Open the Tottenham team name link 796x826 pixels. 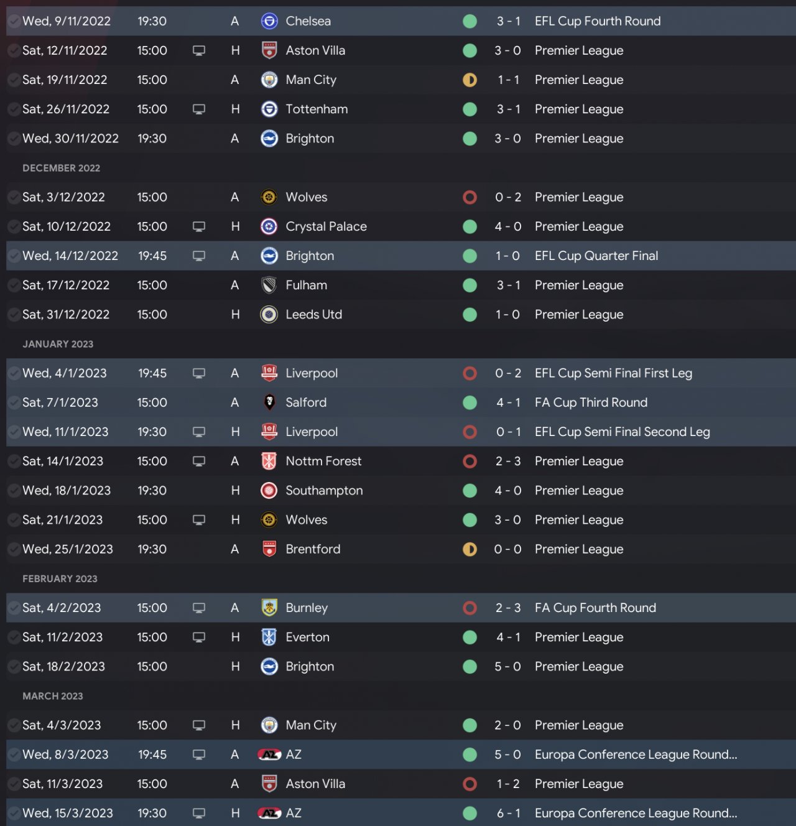tap(317, 109)
